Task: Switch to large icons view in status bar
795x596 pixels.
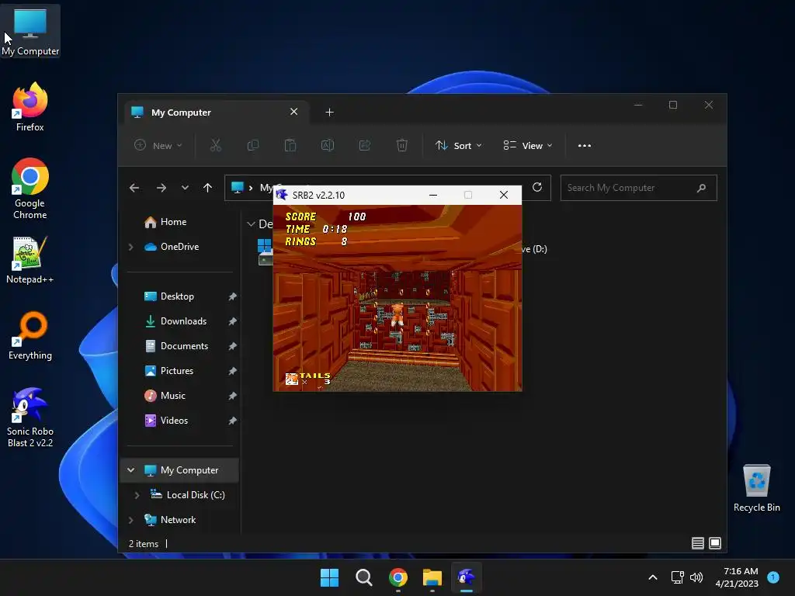Action: tap(715, 543)
